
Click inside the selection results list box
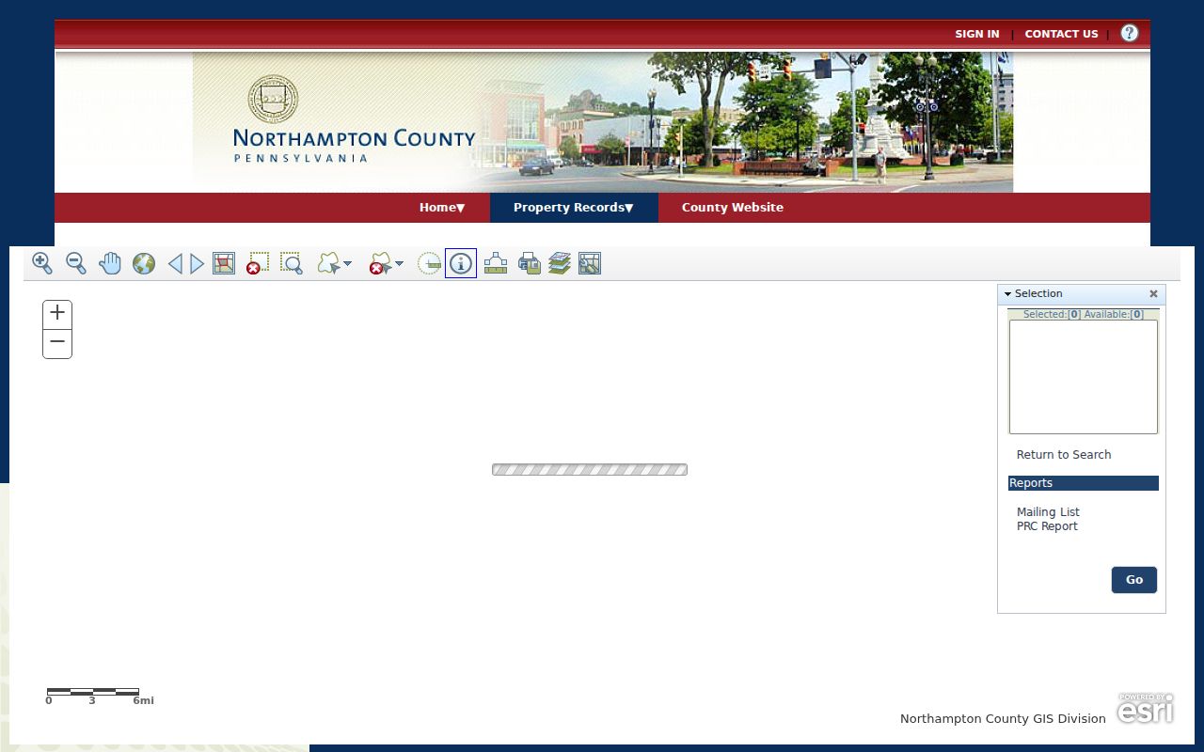(x=1084, y=377)
